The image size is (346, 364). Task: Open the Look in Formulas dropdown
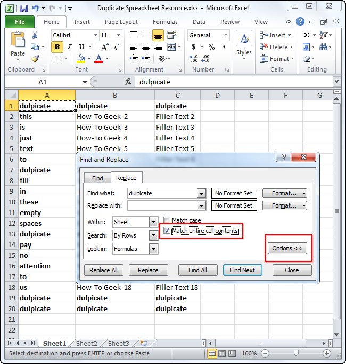pyautogui.click(x=153, y=249)
